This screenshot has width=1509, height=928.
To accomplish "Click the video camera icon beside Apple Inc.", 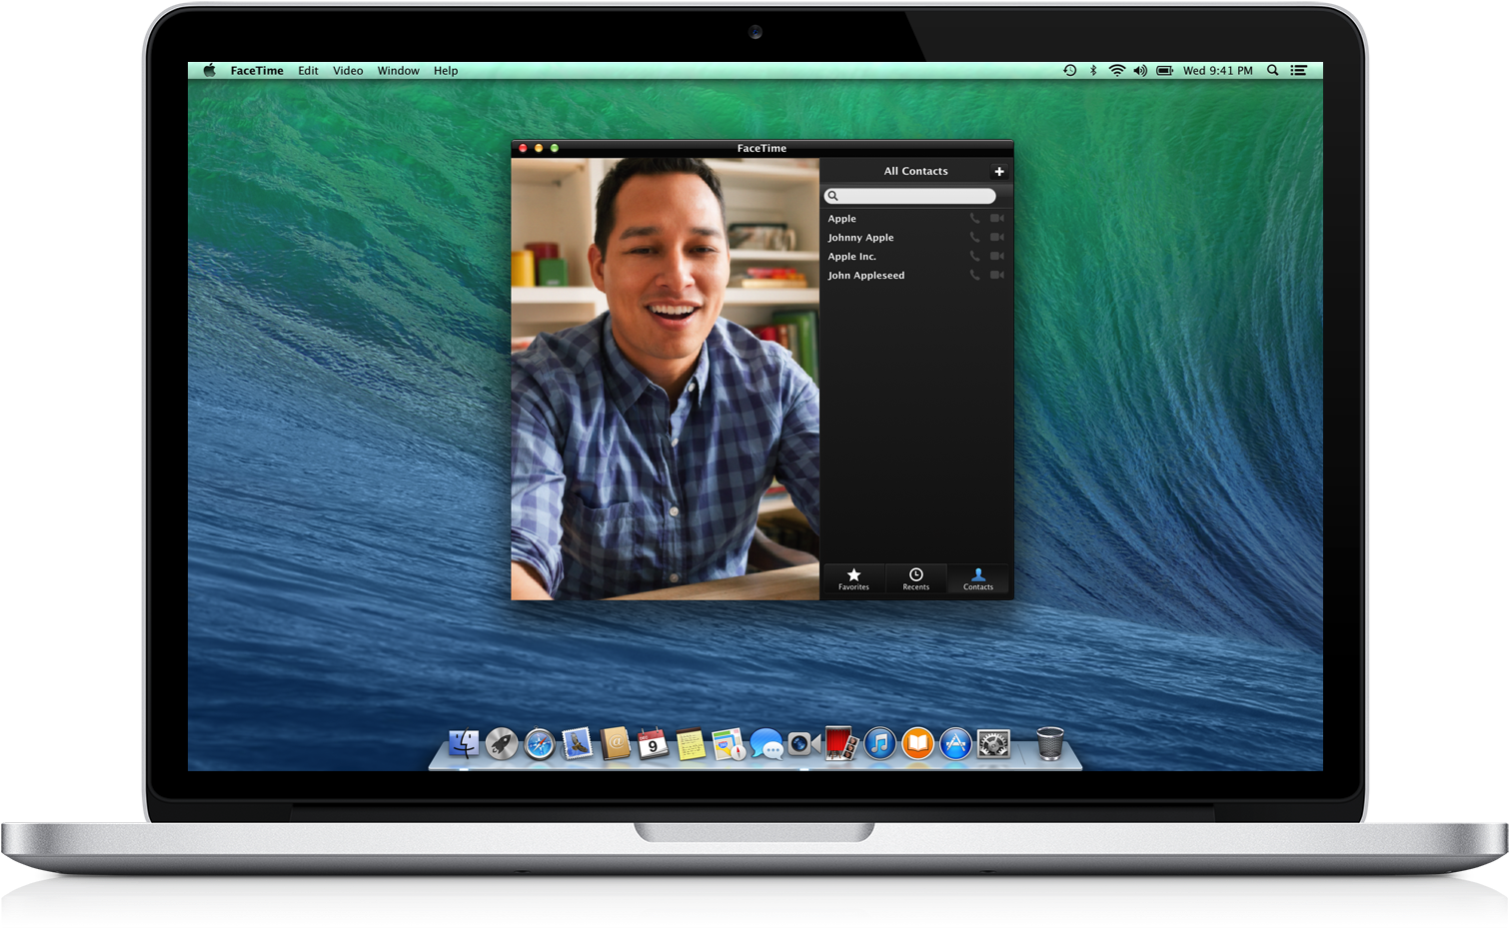I will click(x=996, y=257).
